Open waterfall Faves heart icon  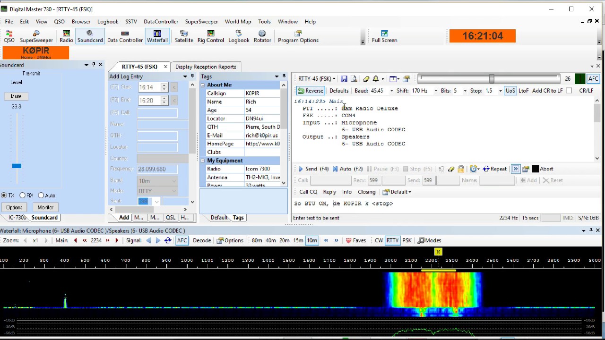(356, 240)
